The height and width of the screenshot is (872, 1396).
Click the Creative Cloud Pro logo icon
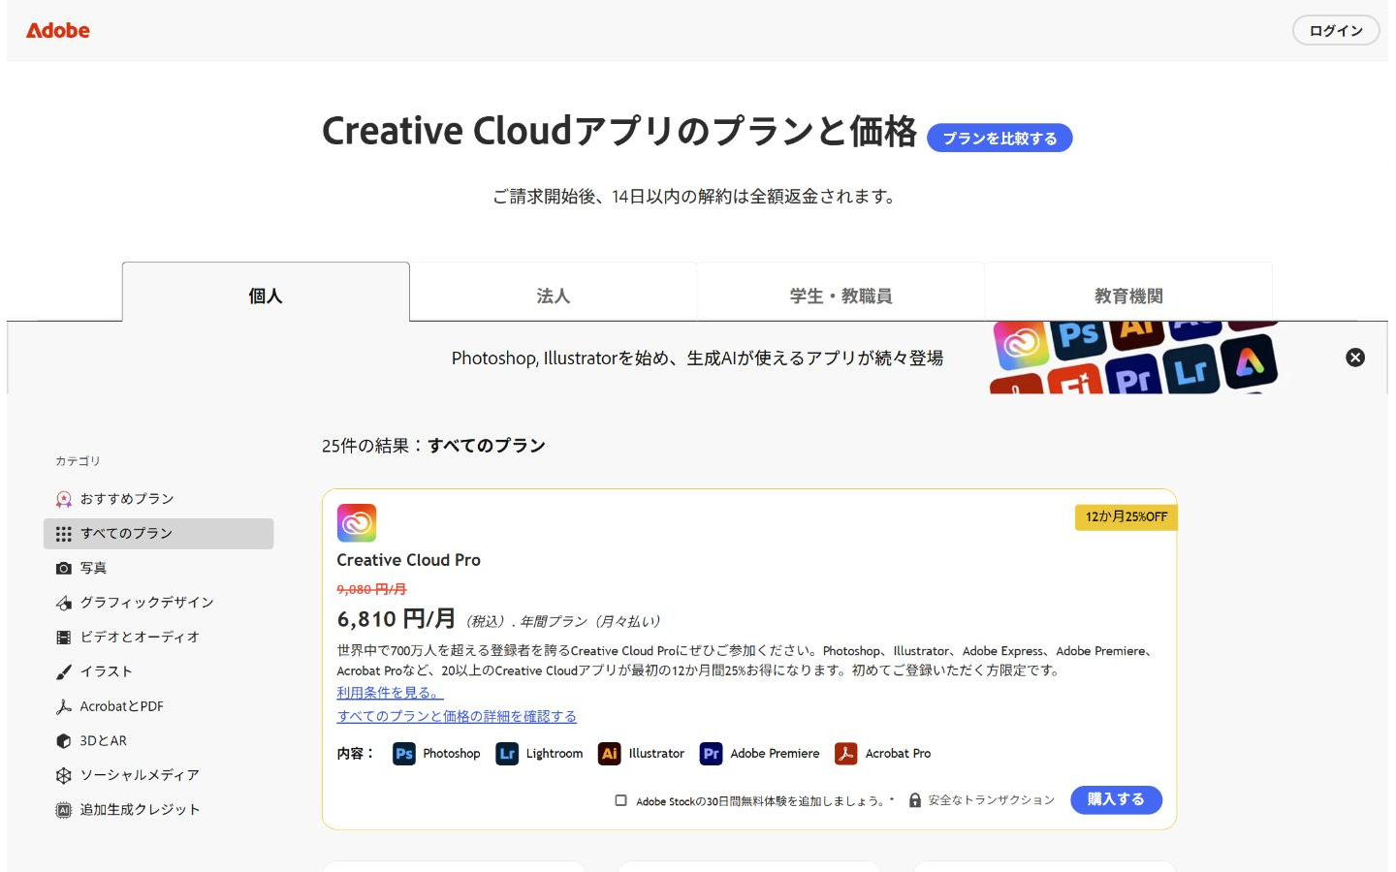(x=357, y=523)
